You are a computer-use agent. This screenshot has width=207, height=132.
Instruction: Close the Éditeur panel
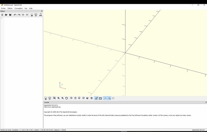[42, 11]
